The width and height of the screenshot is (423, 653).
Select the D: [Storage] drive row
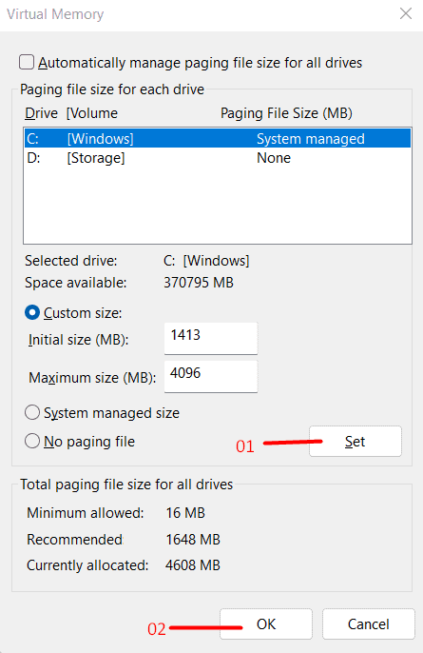coord(218,158)
